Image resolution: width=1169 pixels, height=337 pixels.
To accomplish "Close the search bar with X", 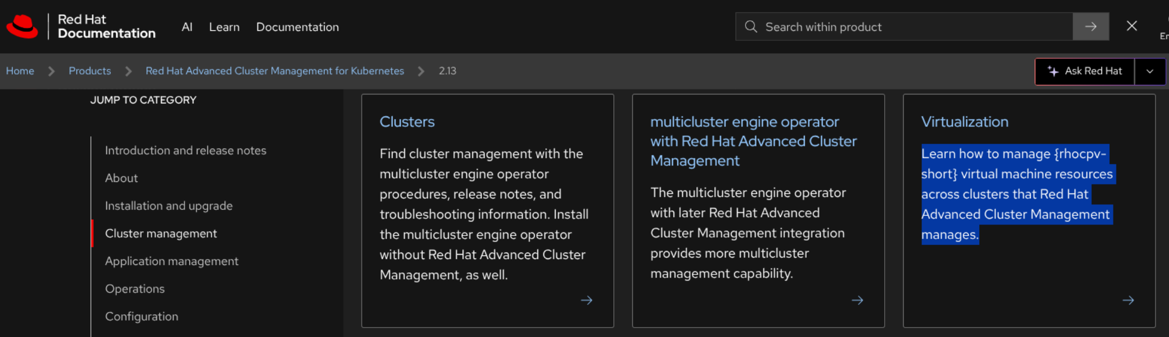I will (x=1132, y=26).
